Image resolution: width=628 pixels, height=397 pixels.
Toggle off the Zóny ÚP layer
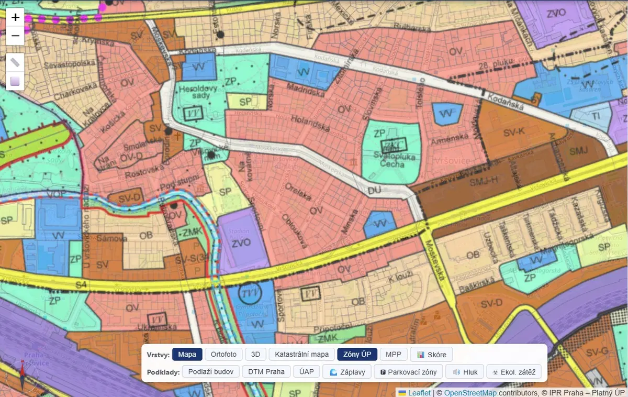[x=357, y=355]
